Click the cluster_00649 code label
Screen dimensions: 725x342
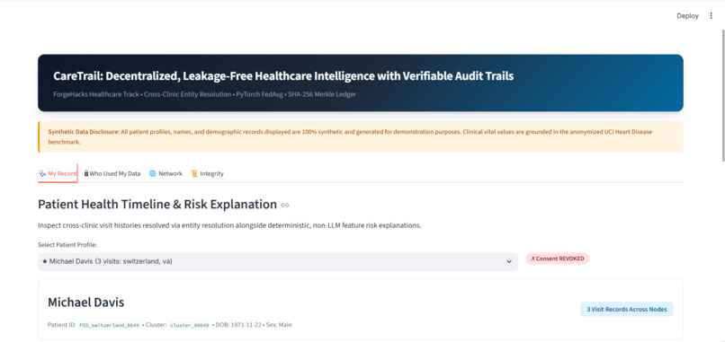point(190,325)
